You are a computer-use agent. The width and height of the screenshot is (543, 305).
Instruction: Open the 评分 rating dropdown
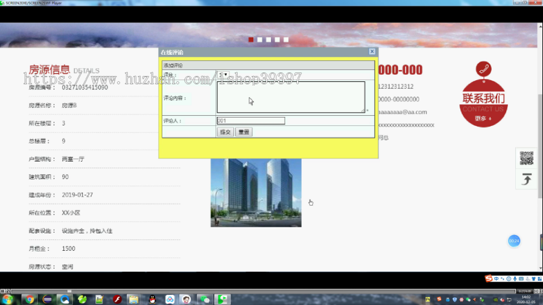[223, 75]
